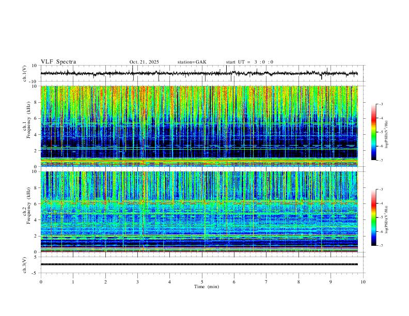The image size is (409, 316).
Task: Click the "6" tick on the Time axis
Action: 234,282
